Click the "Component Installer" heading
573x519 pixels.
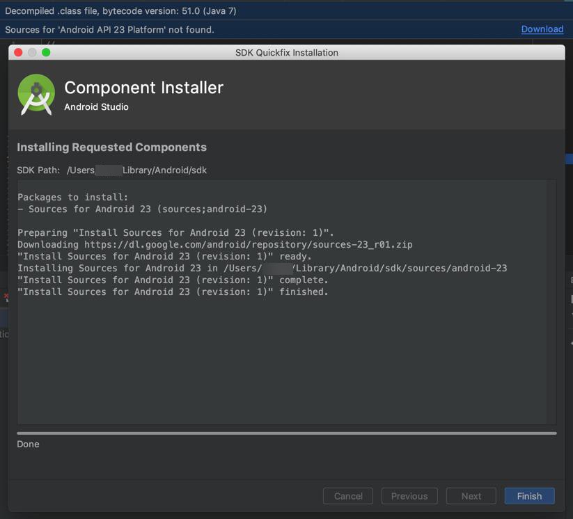pyautogui.click(x=144, y=88)
